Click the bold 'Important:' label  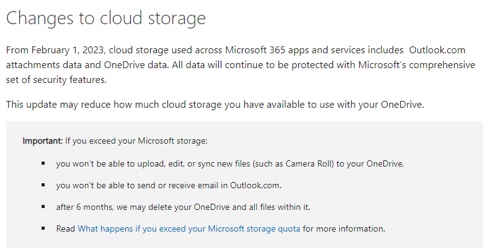42,141
